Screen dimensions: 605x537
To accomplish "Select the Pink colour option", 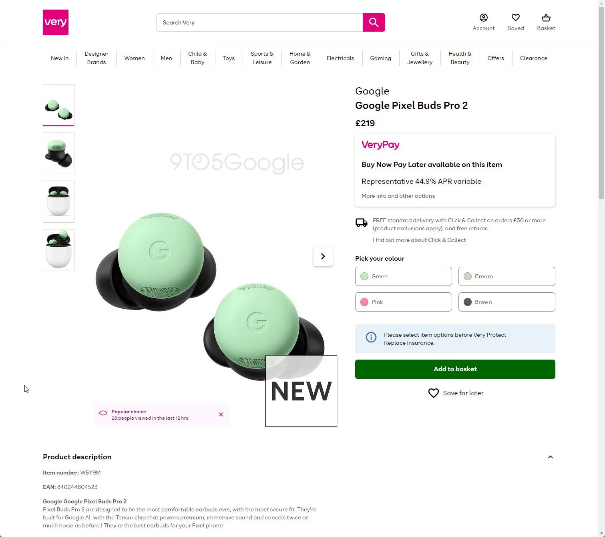I will click(404, 302).
